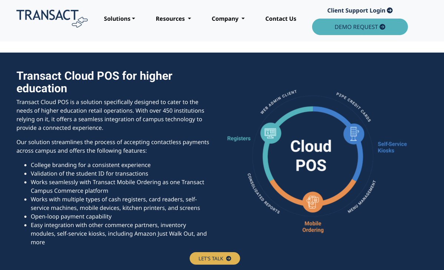Click the Self-Service Kiosks label
The width and height of the screenshot is (444, 270).
392,147
